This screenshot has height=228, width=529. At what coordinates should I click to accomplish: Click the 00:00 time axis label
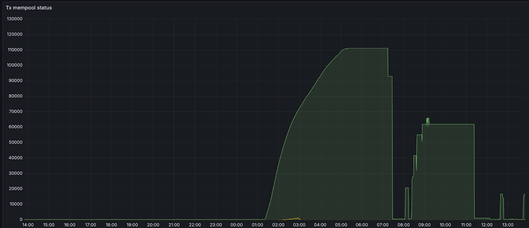(236, 225)
